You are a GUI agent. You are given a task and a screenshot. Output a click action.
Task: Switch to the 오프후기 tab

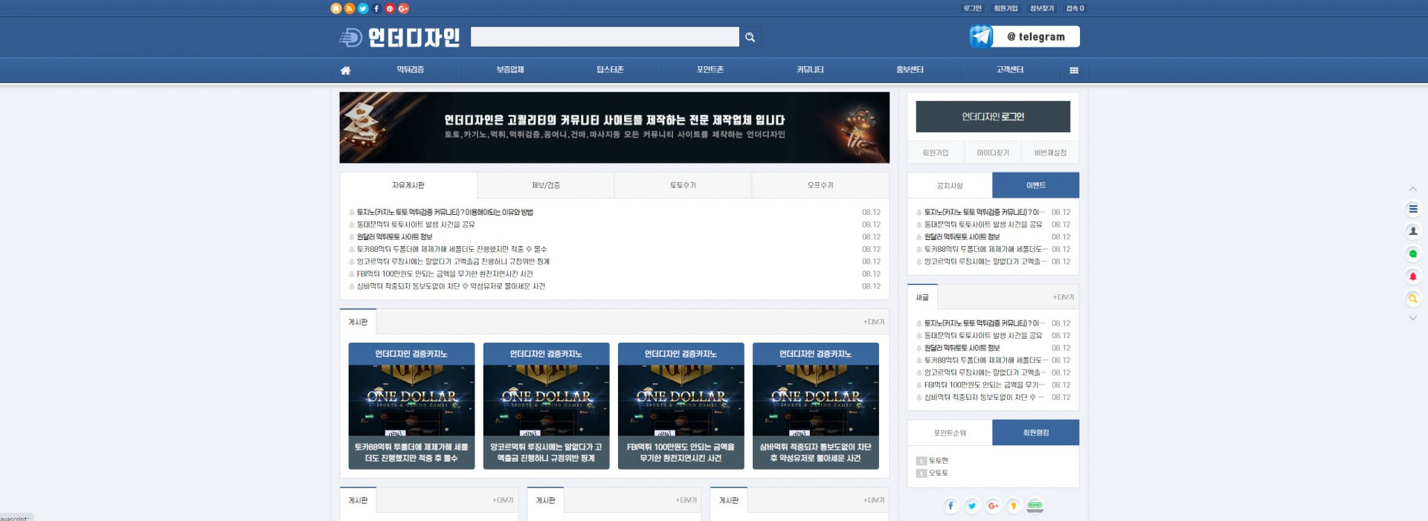[x=820, y=185]
